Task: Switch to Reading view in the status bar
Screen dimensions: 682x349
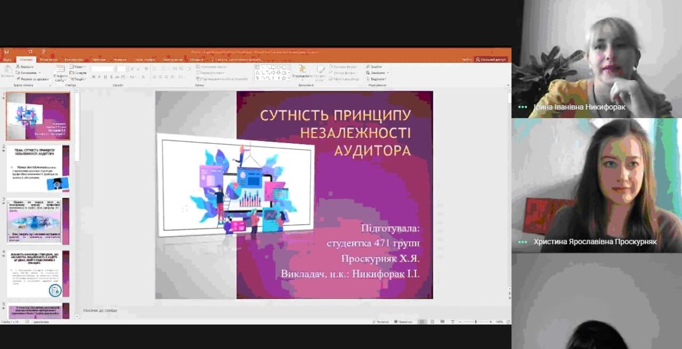Action: 442,322
